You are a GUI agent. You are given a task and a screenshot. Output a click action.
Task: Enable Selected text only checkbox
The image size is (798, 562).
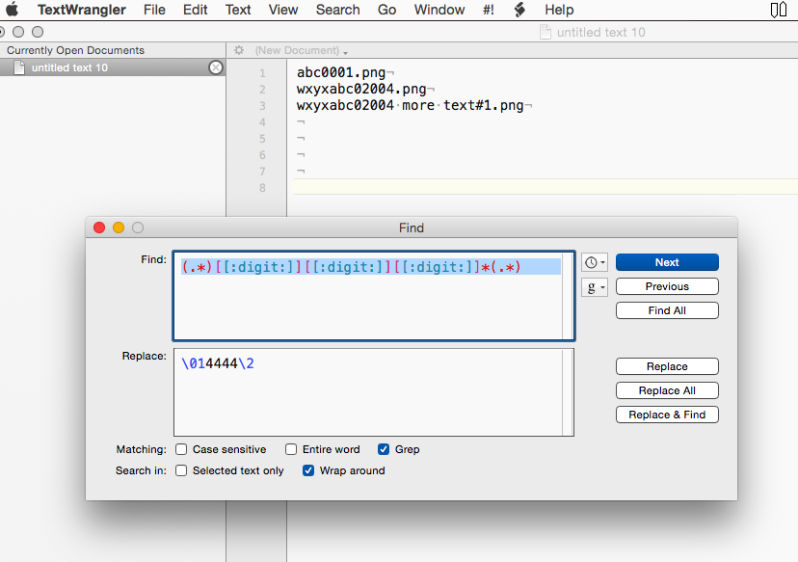[x=181, y=470]
